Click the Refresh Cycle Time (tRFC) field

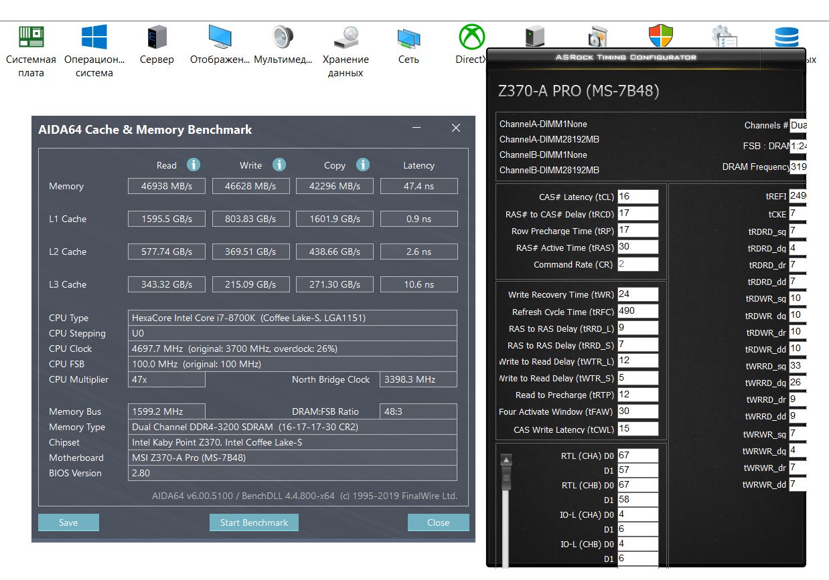pyautogui.click(x=637, y=311)
